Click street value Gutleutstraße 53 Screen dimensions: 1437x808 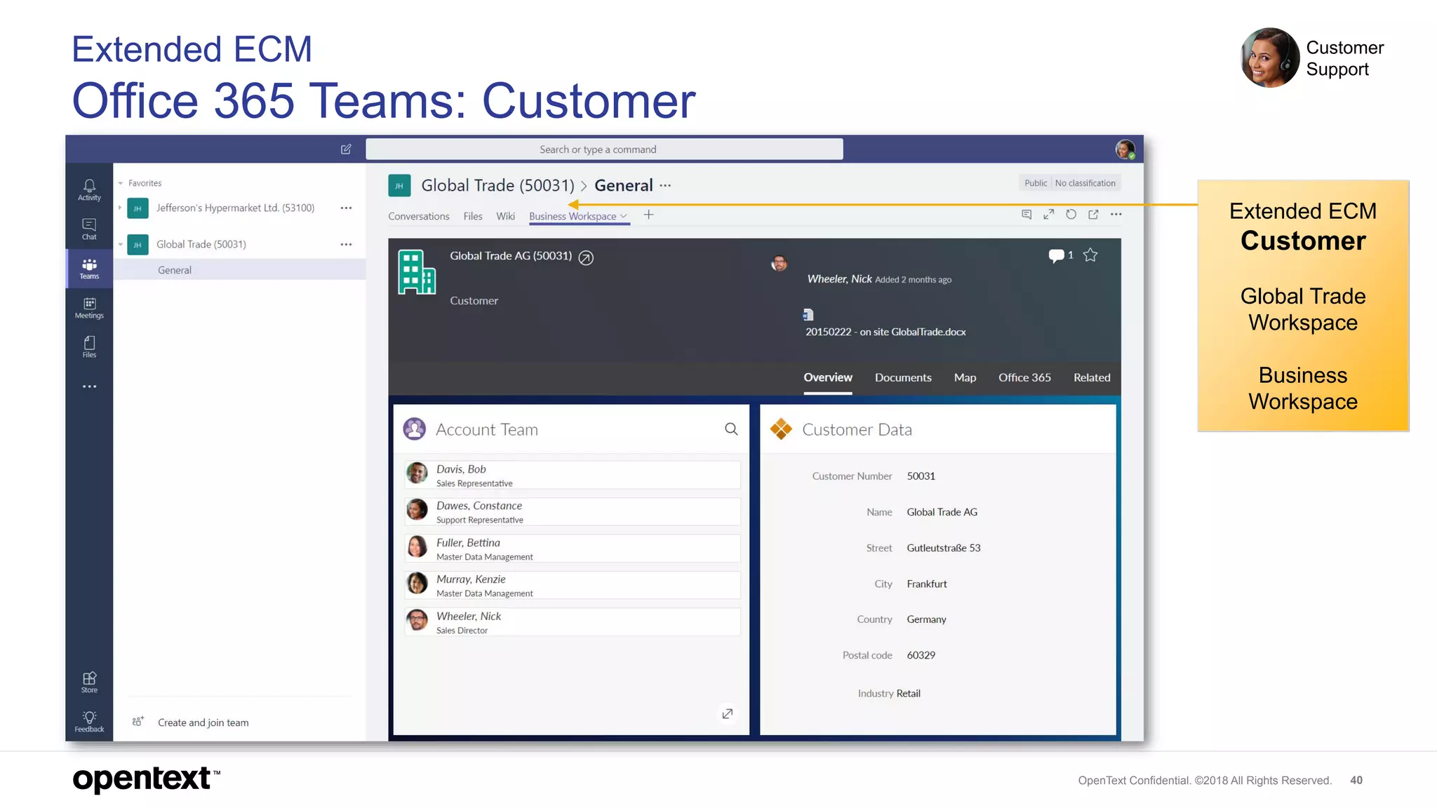pyautogui.click(x=943, y=548)
